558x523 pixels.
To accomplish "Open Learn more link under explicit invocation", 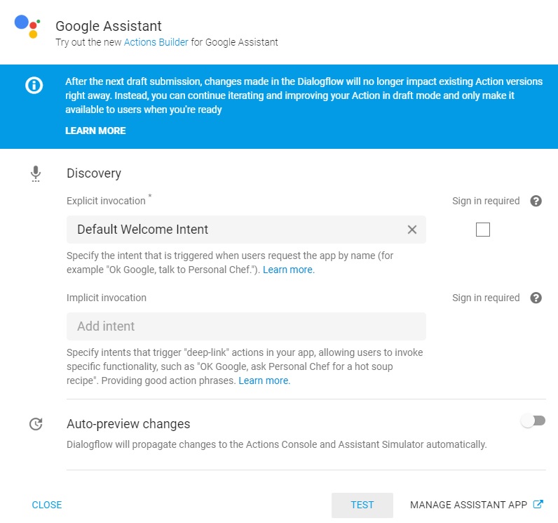I will coord(289,270).
